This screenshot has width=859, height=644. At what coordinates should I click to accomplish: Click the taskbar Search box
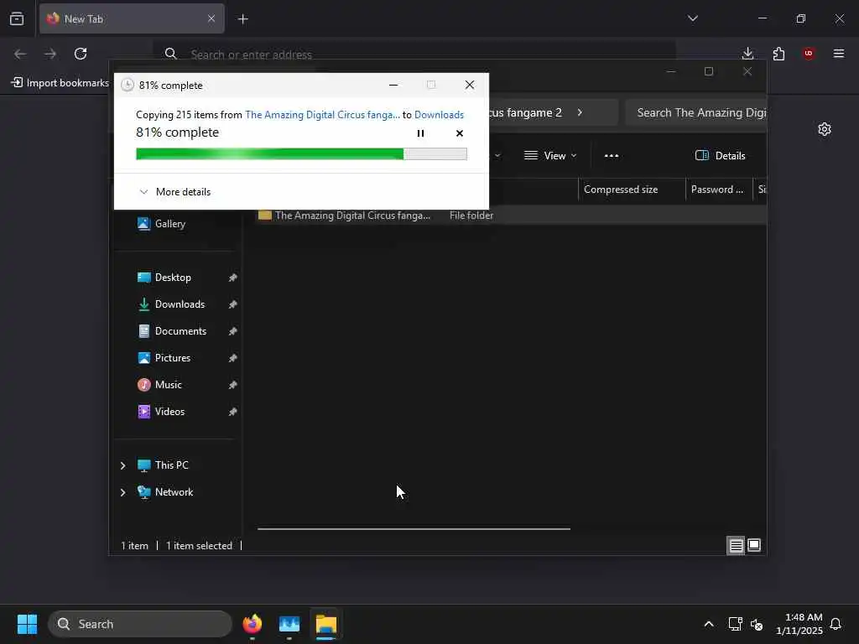coord(140,624)
